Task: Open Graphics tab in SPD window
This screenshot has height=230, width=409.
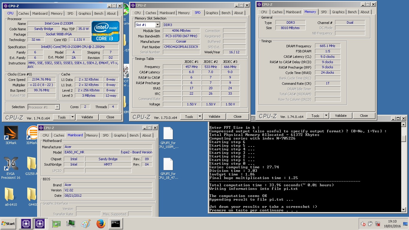Action: [x=212, y=13]
